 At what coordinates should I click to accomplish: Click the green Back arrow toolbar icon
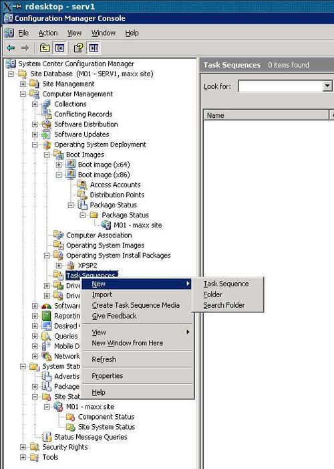pos(11,48)
